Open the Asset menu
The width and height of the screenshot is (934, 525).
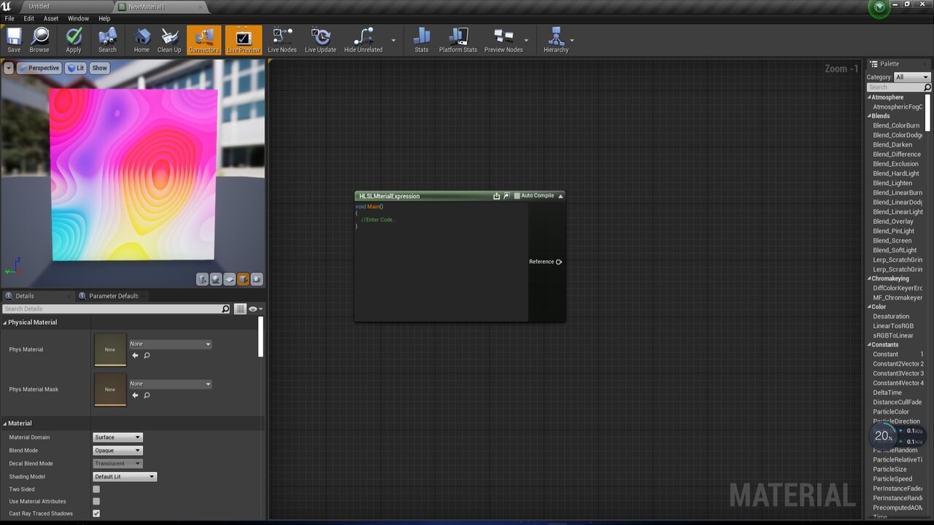click(x=51, y=18)
